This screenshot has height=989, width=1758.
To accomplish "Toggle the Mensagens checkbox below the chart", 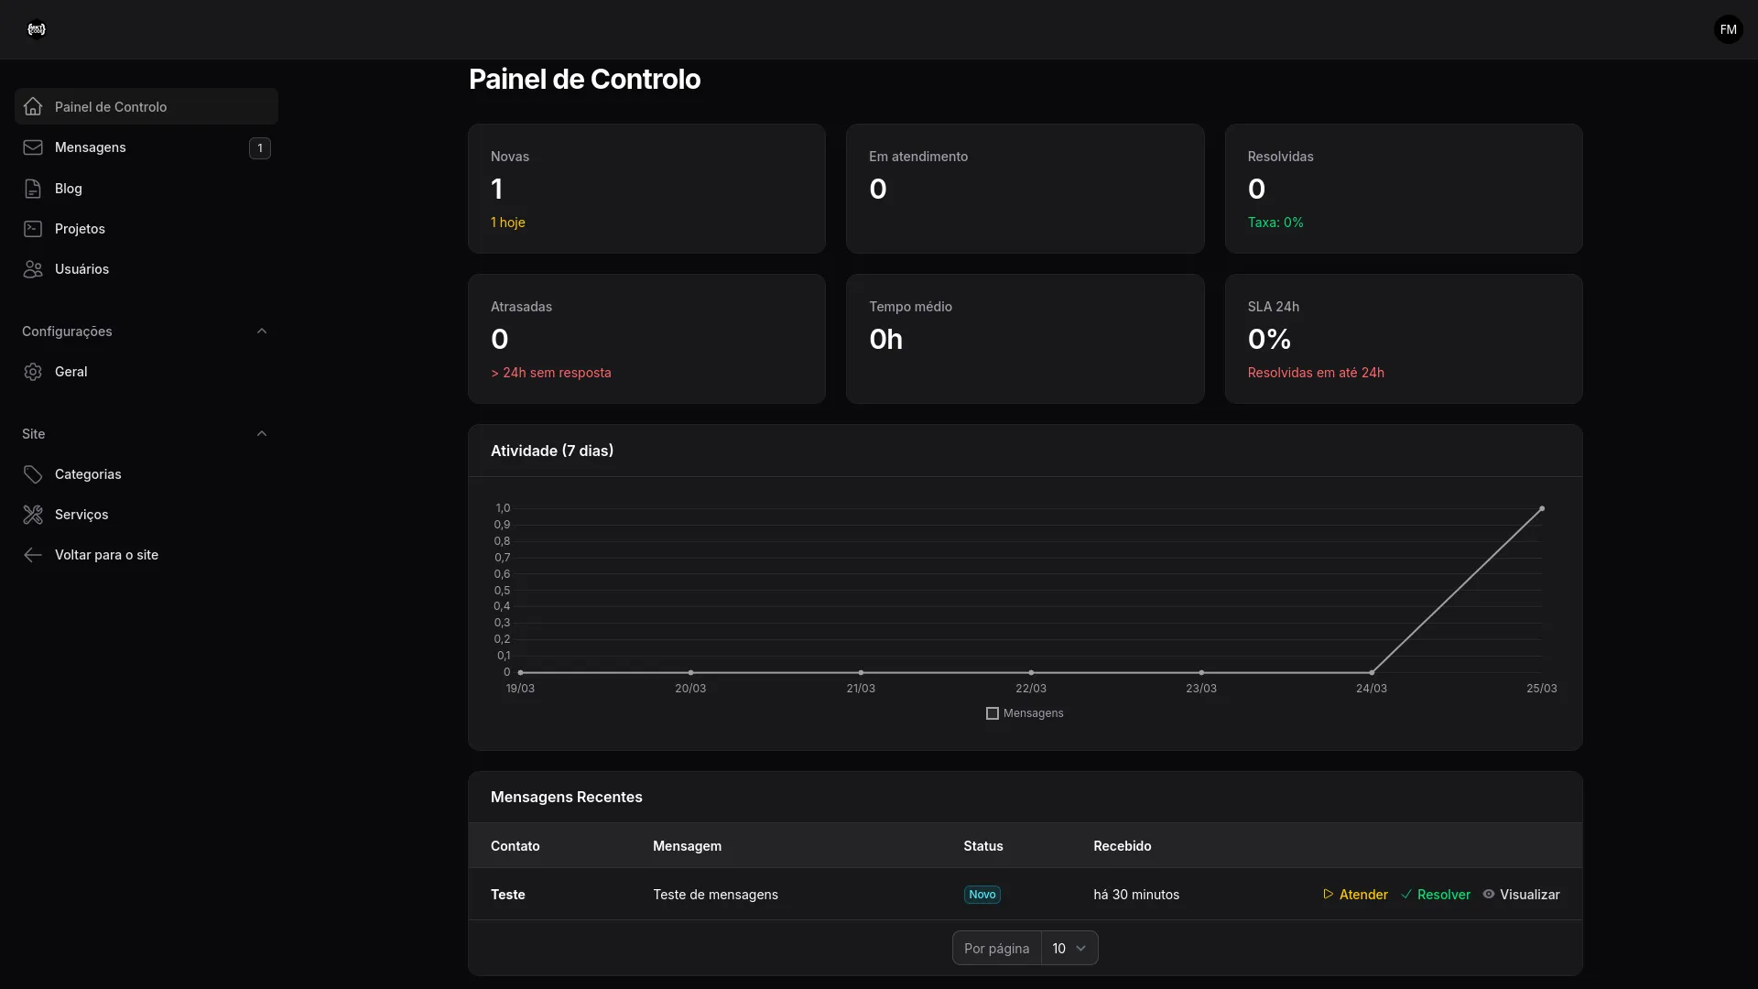I will click(992, 713).
